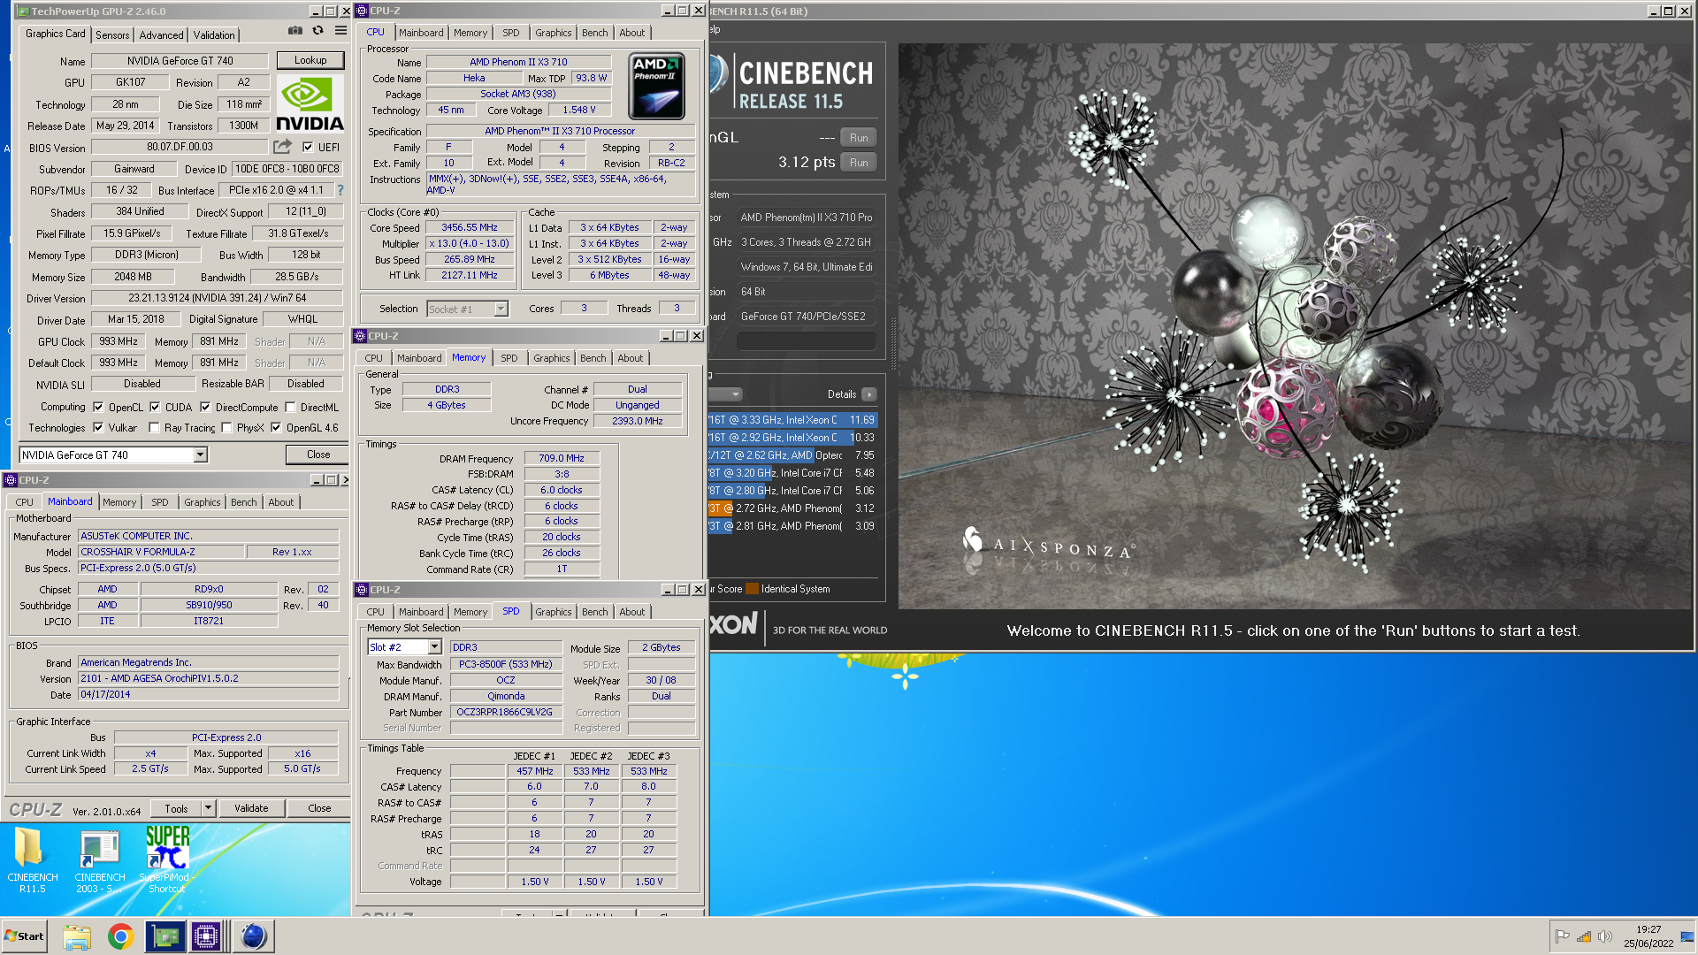
Task: Open the CINEBENCH R11.5 desktop folder
Action: pyautogui.click(x=32, y=859)
